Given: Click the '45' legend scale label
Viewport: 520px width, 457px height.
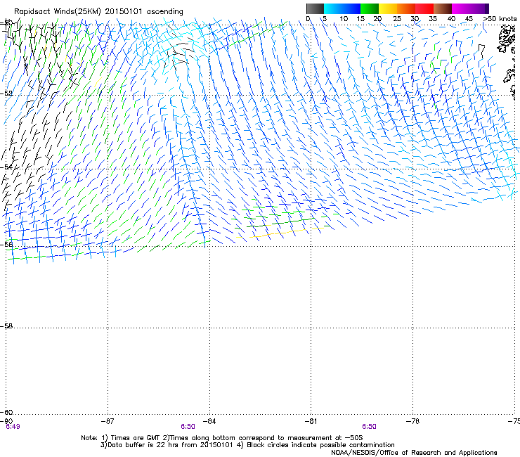Looking at the screenshot, I should click(x=469, y=18).
